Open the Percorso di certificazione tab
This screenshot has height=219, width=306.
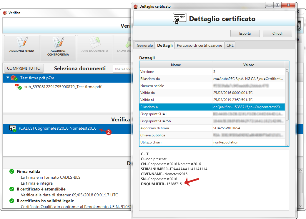coord(199,45)
